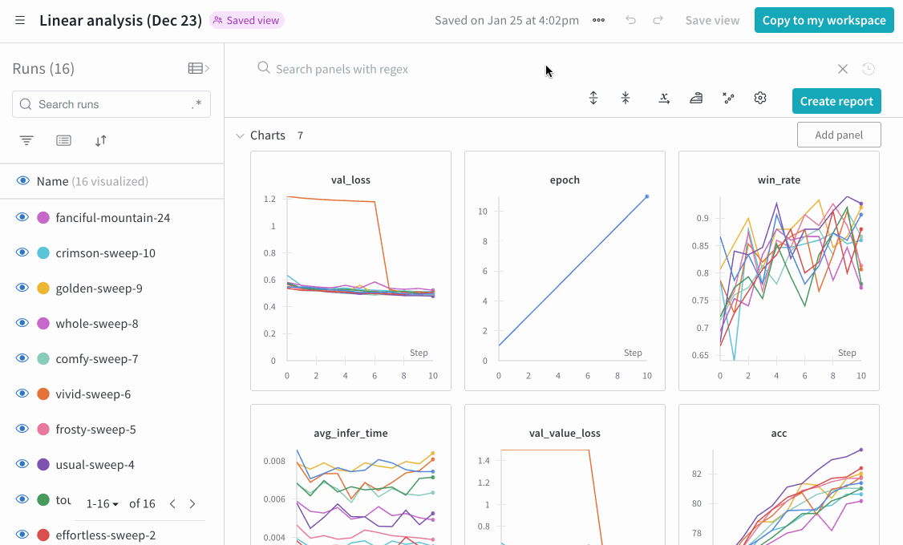Open the smoothing iron icon

pos(696,98)
